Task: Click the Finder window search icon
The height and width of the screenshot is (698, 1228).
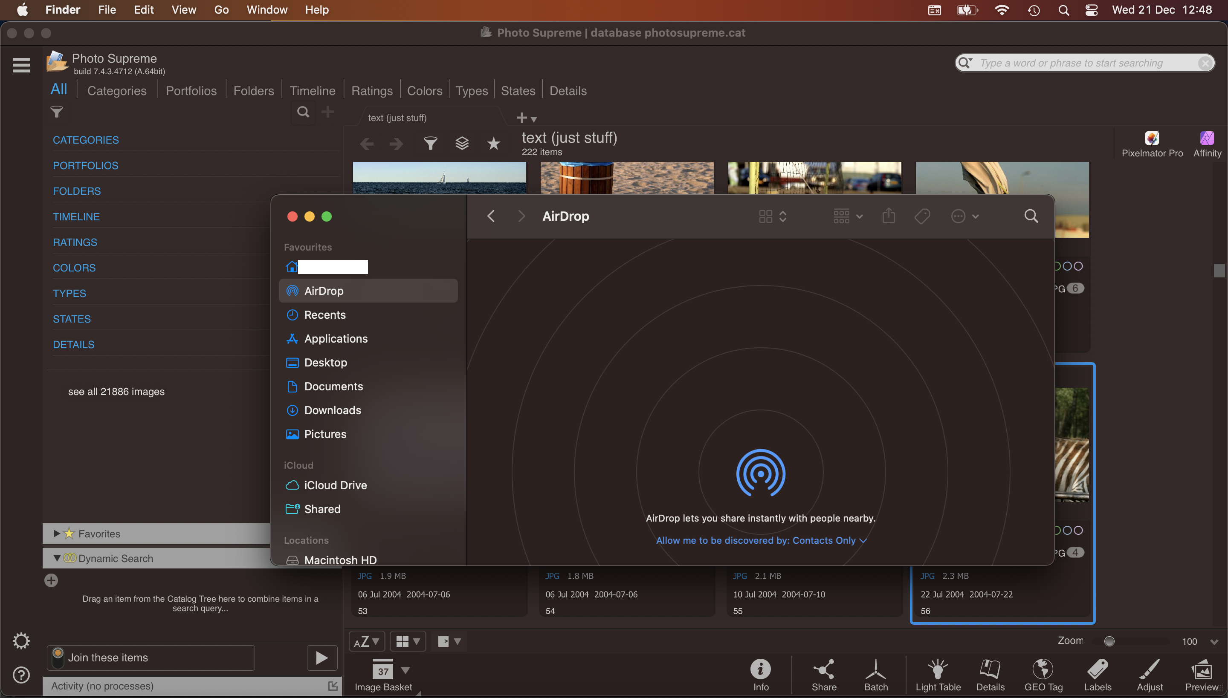Action: tap(1031, 216)
